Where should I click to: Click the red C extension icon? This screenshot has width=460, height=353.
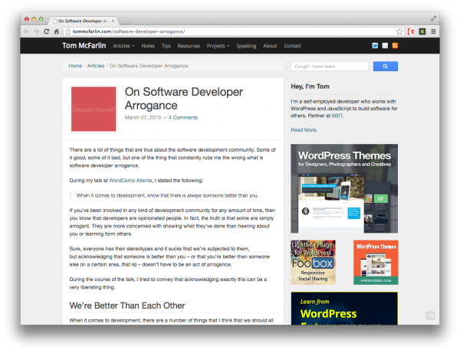(x=411, y=31)
